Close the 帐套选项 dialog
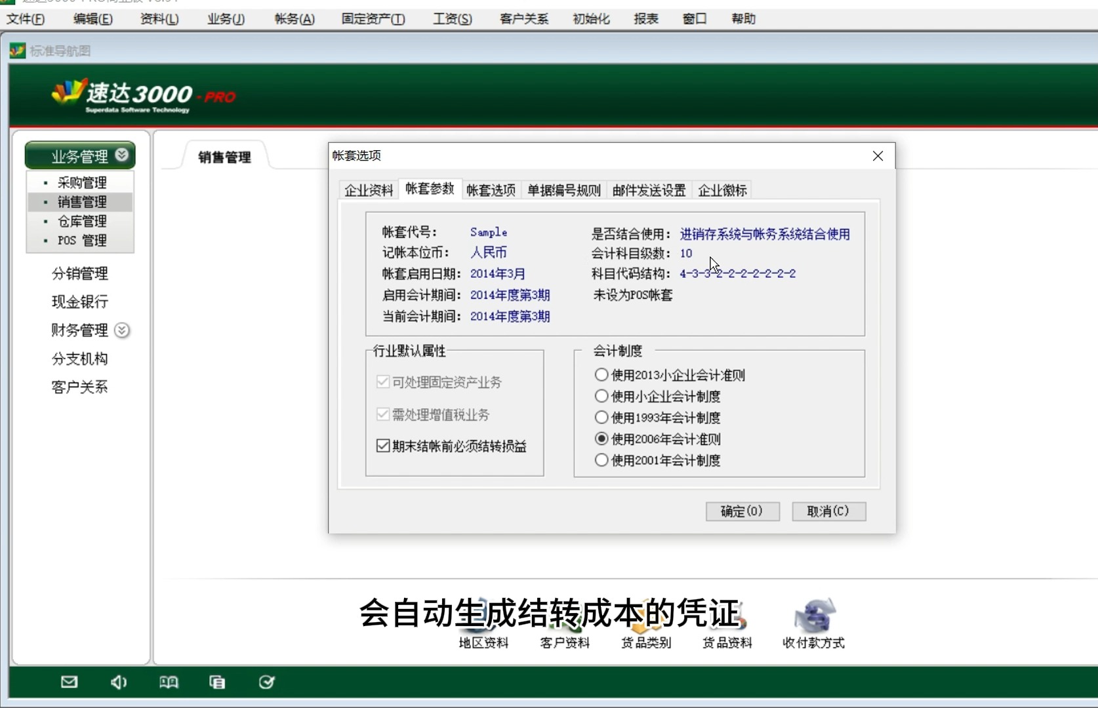The image size is (1098, 708). (878, 156)
